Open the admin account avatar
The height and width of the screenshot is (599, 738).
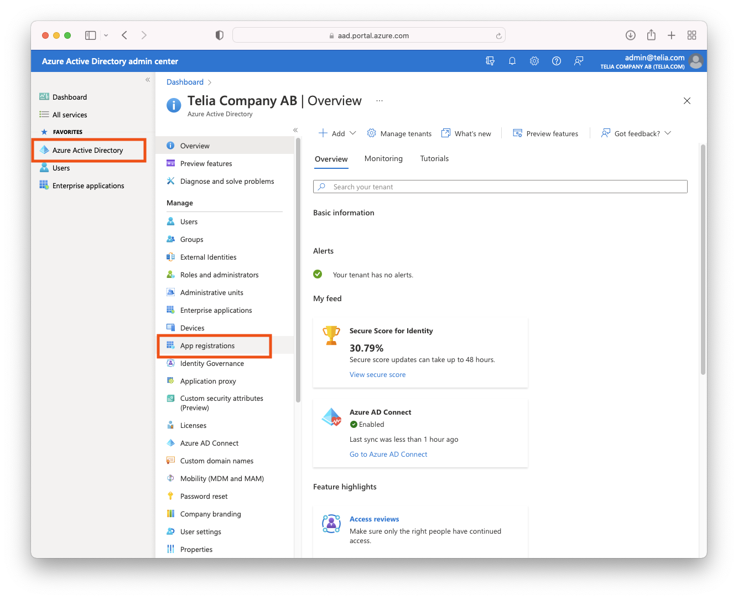point(696,61)
